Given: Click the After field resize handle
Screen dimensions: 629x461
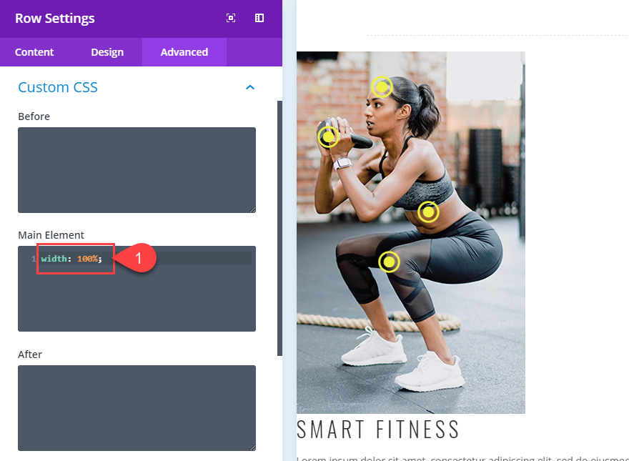Looking at the screenshot, I should pos(252,447).
